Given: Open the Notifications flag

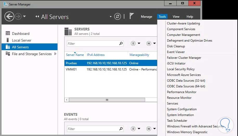Looking at the screenshot, I should tap(131, 16).
